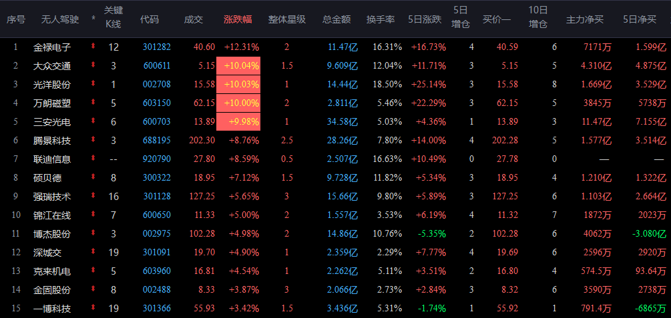Click stock code 920790
671x318 pixels.
click(157, 159)
